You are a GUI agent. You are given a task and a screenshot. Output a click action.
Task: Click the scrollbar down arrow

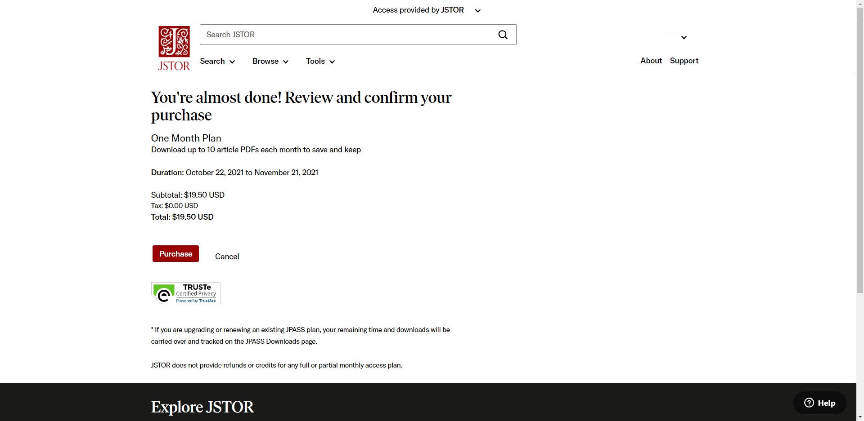860,417
